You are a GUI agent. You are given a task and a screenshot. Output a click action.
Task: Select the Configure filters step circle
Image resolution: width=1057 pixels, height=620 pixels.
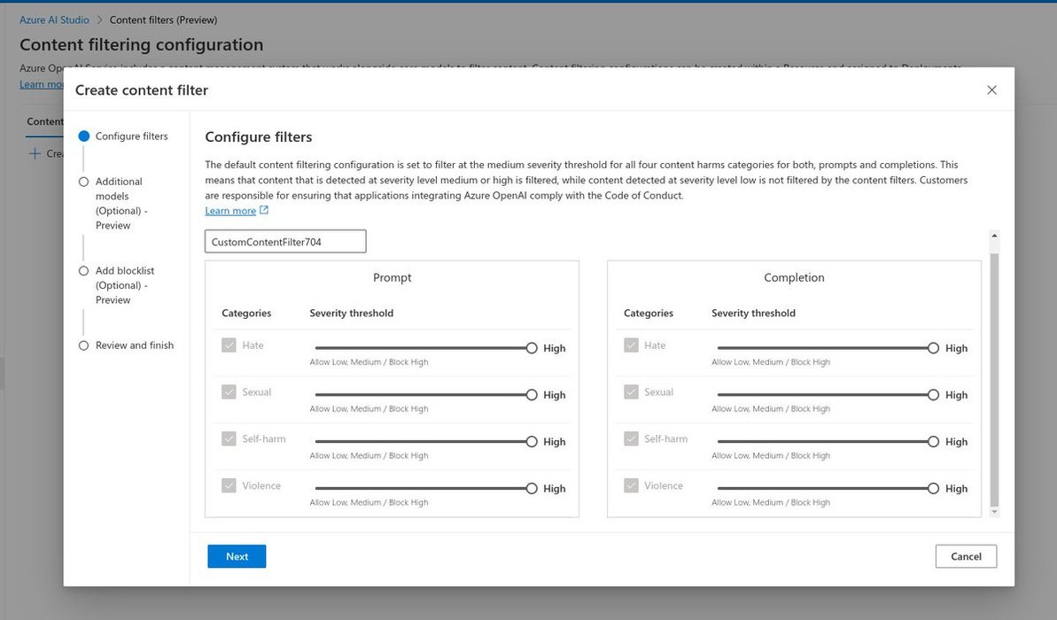click(84, 136)
